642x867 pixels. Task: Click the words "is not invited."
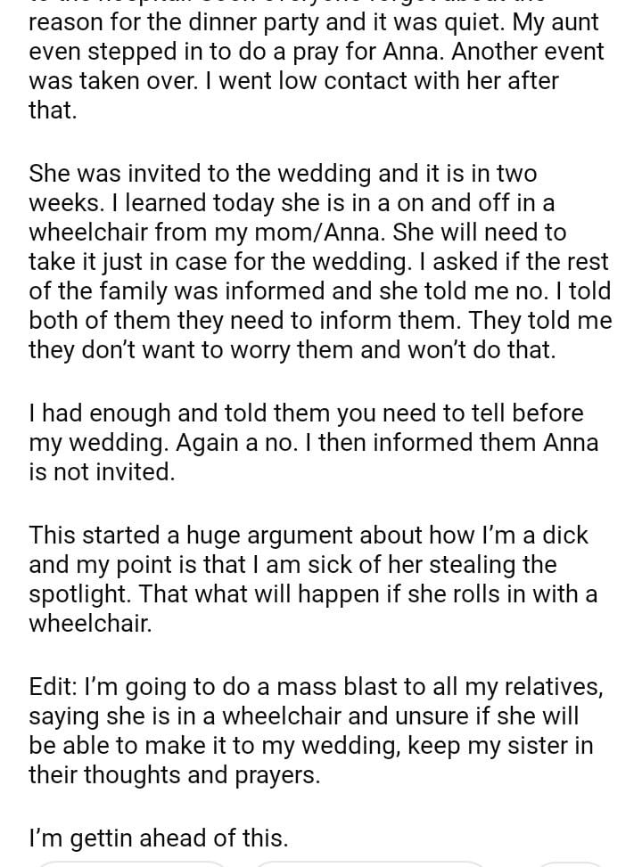pyautogui.click(x=102, y=472)
